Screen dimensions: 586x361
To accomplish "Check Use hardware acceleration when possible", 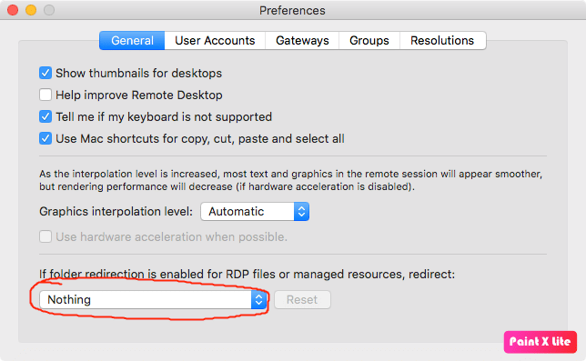I will click(x=45, y=236).
